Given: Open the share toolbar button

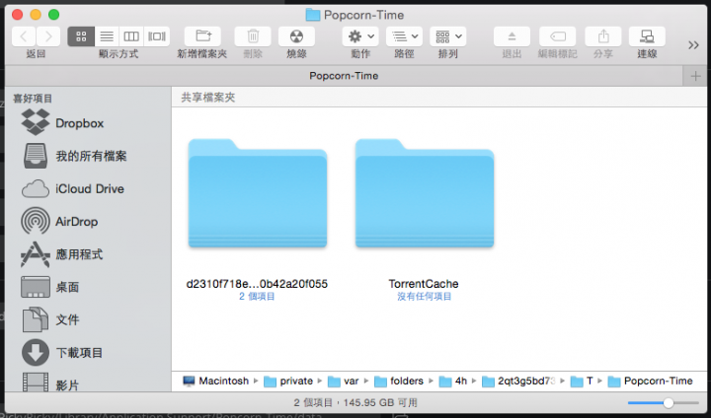Looking at the screenshot, I should click(603, 36).
